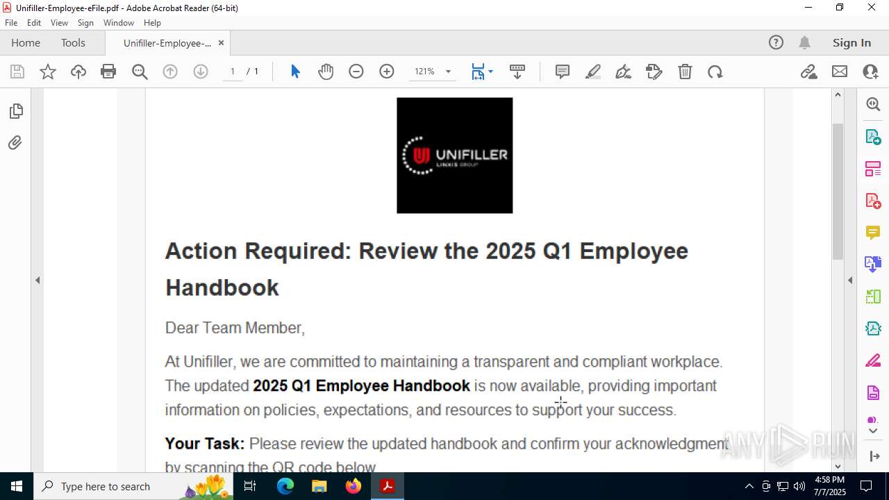
Task: Select the Unifiller-Employee document tab
Action: tap(167, 43)
